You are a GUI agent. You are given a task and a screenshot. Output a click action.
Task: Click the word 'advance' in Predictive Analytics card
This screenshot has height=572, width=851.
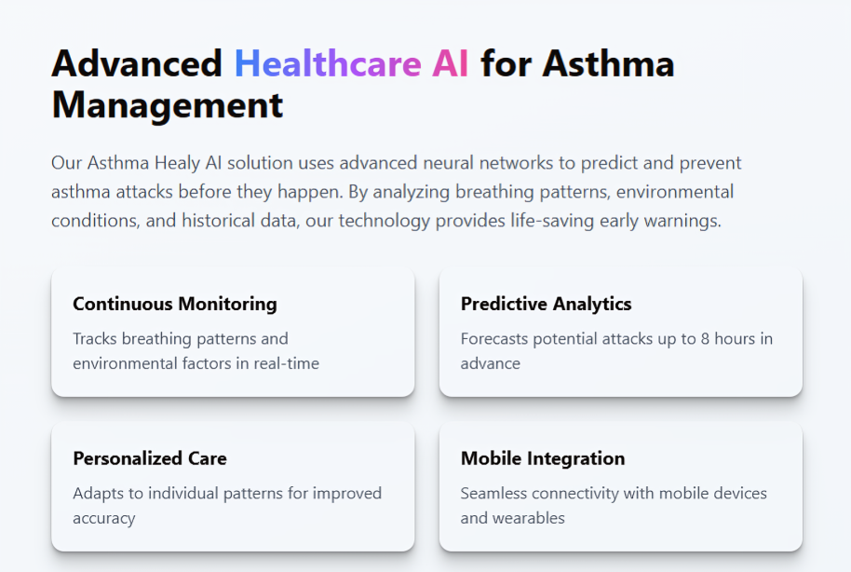491,363
